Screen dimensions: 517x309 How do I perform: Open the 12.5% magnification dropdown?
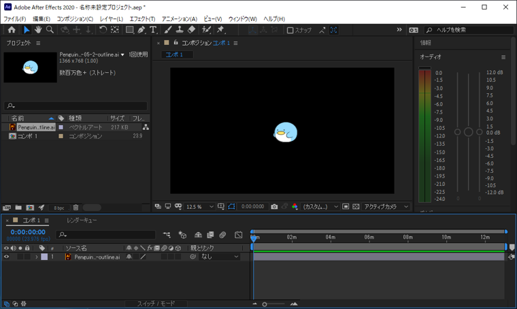tap(199, 207)
